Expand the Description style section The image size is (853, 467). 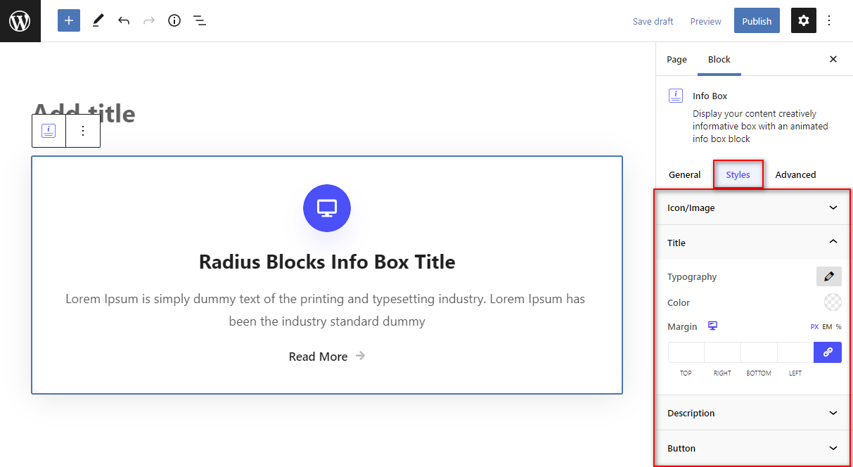point(752,413)
